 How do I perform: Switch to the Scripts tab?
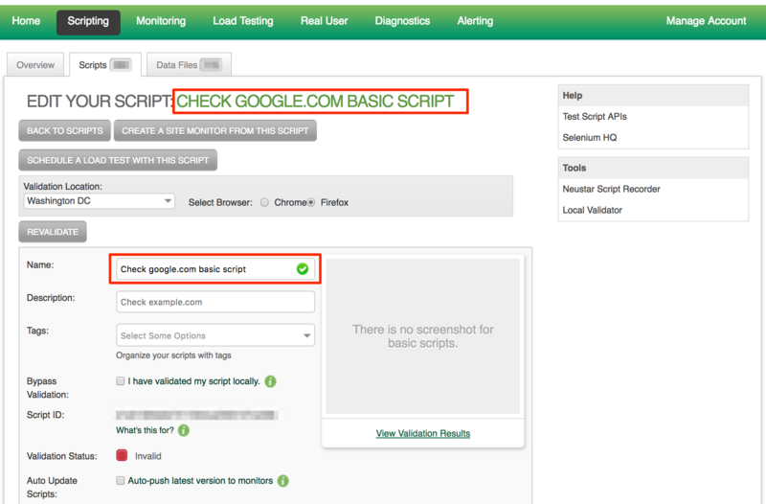pyautogui.click(x=105, y=65)
